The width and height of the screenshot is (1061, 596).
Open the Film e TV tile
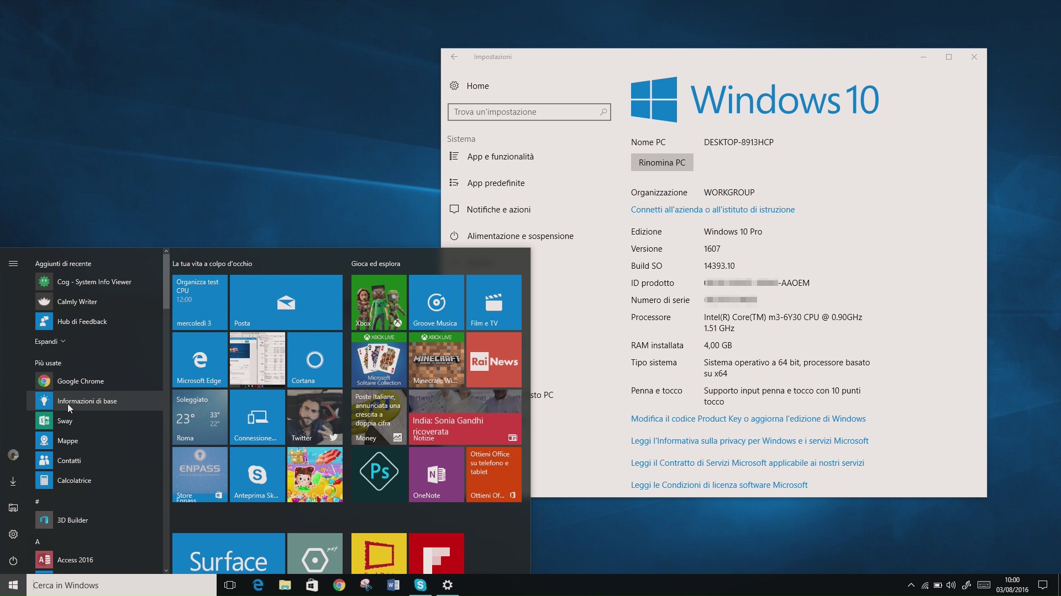(494, 302)
